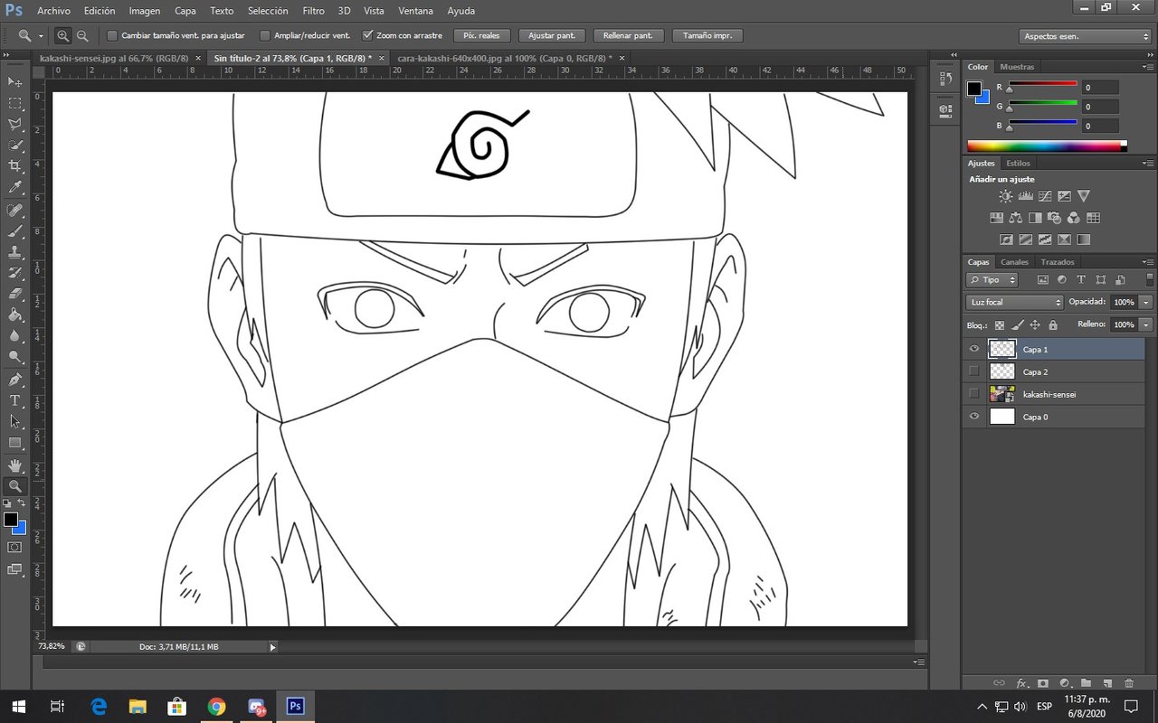Open the Archivo menu
1158x723 pixels.
[53, 11]
